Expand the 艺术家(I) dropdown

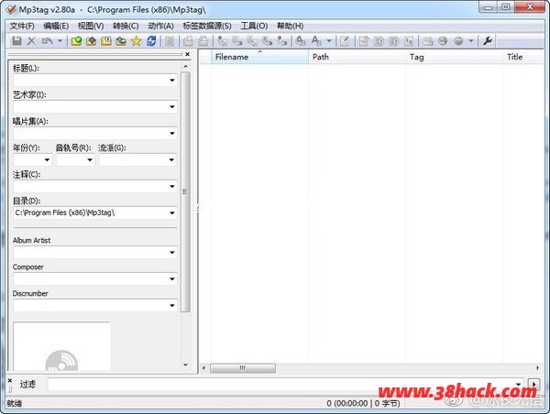[x=172, y=106]
